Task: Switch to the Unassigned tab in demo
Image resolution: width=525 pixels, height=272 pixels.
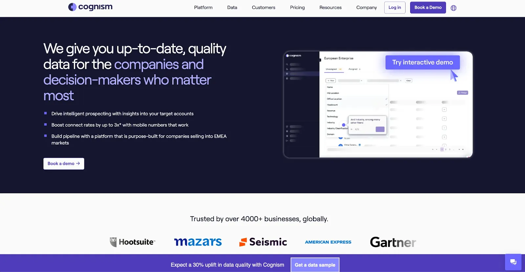Action: point(334,69)
